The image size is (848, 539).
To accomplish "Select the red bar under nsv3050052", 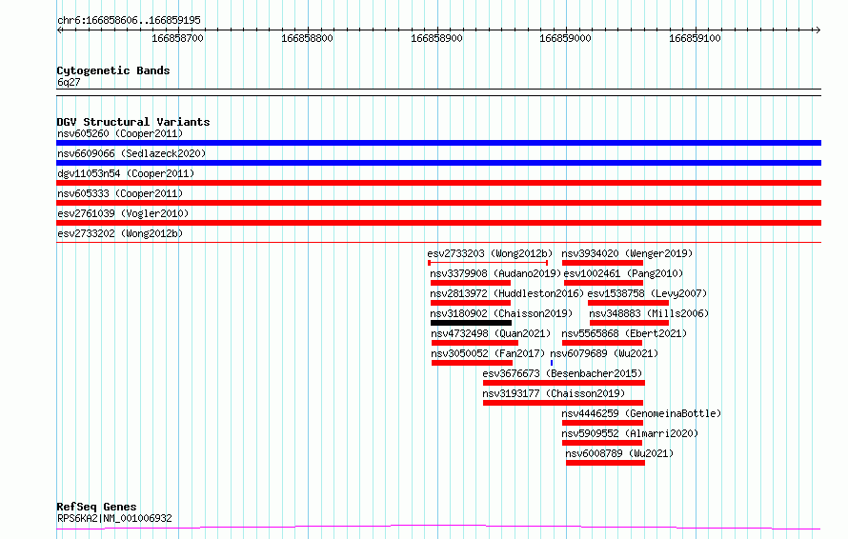I will [473, 363].
